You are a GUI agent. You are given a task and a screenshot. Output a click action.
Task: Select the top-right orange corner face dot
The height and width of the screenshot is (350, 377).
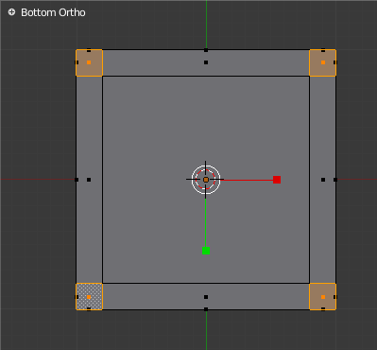pos(323,62)
